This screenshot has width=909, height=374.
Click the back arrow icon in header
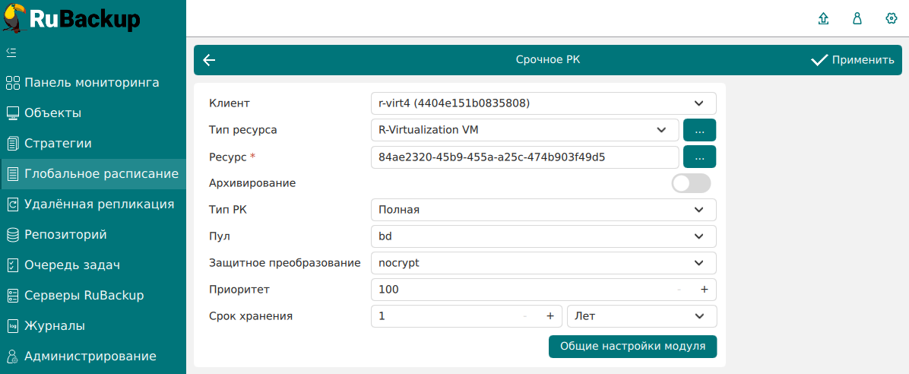(209, 60)
